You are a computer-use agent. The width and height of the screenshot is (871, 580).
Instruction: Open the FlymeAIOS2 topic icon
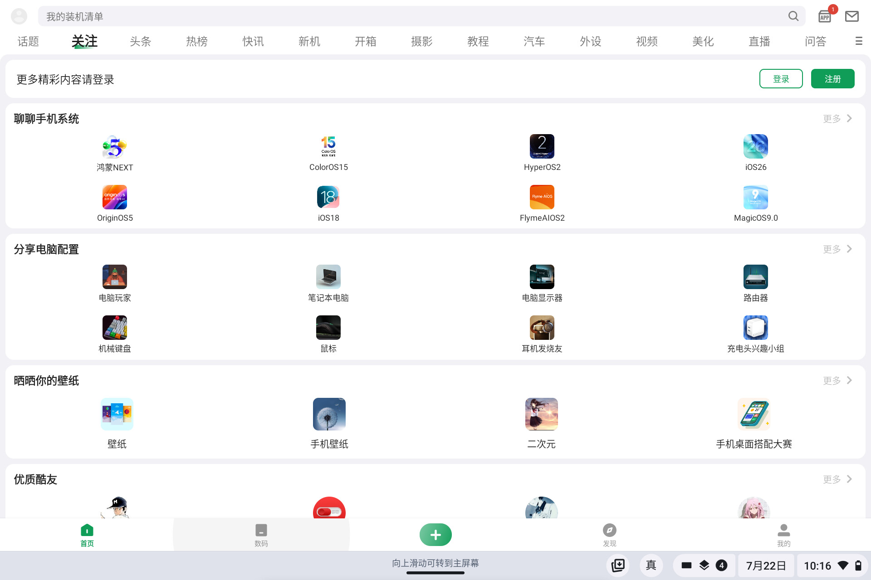point(542,197)
